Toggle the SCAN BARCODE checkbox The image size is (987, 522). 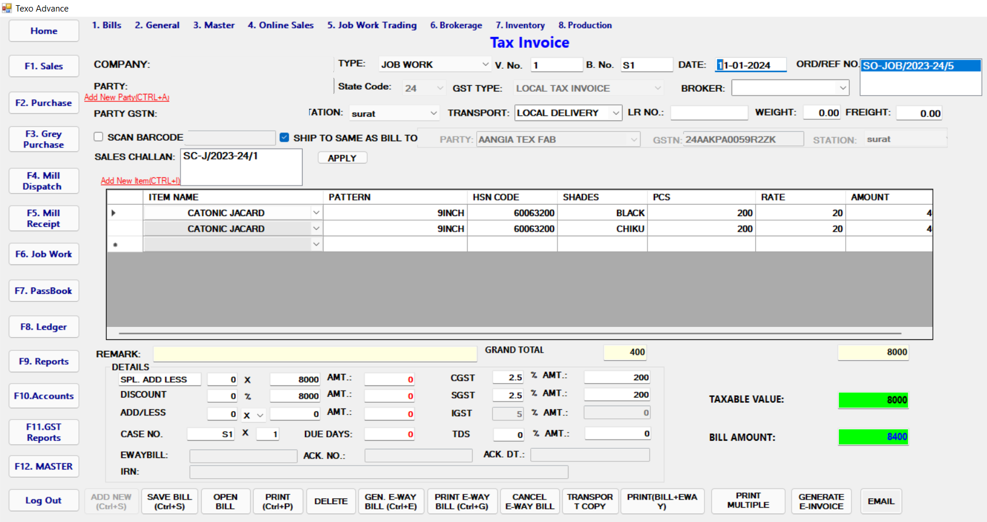(99, 137)
